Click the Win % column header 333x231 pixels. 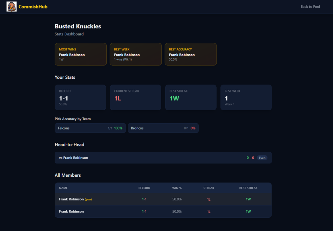[x=177, y=188]
